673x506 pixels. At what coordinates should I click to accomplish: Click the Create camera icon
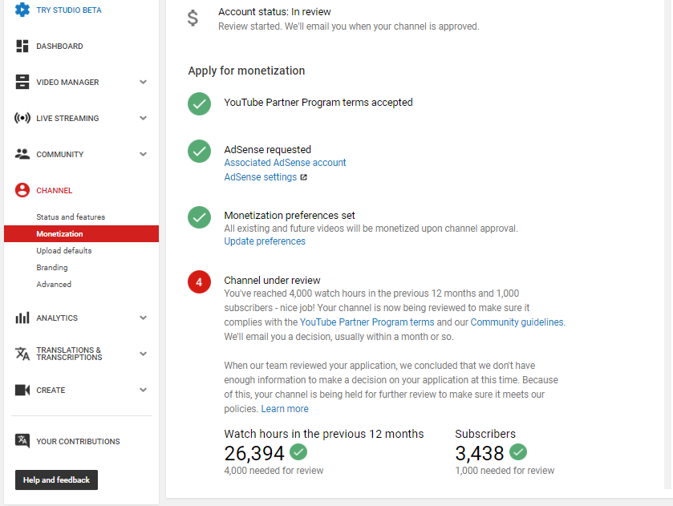[22, 390]
